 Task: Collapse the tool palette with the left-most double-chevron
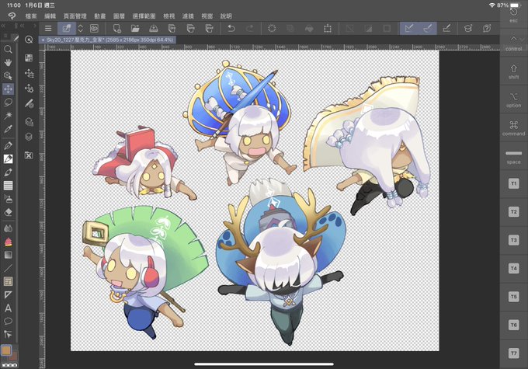pos(3,26)
